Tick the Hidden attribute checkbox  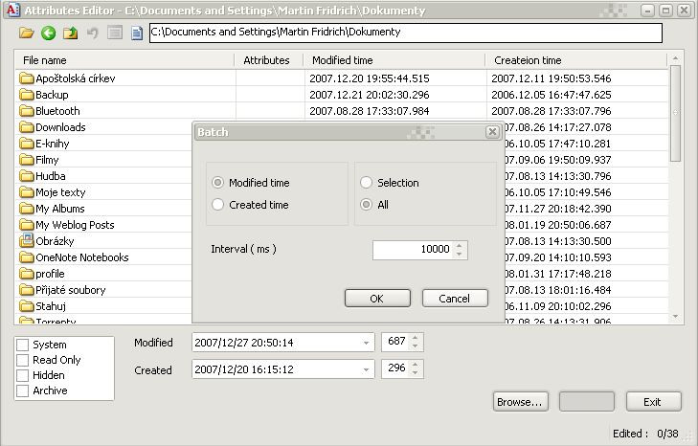23,375
